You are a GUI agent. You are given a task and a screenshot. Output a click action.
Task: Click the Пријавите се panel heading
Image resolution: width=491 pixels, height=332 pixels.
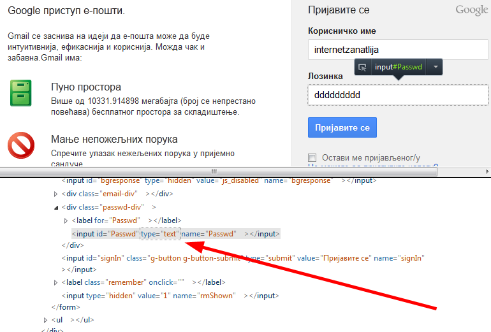pyautogui.click(x=339, y=10)
